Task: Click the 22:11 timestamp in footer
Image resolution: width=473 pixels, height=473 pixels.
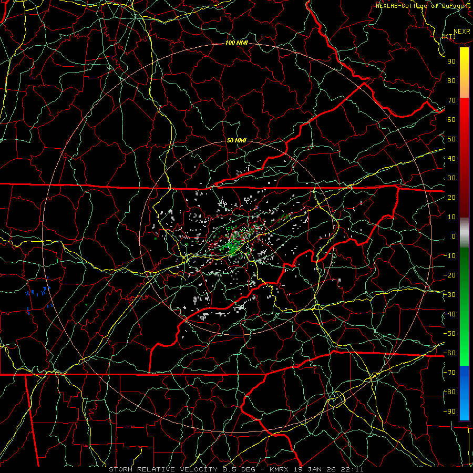Action: [x=353, y=469]
